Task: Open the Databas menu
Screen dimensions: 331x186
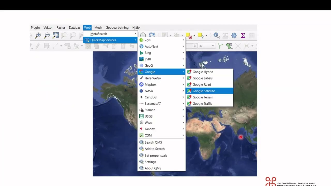Action: (x=74, y=28)
